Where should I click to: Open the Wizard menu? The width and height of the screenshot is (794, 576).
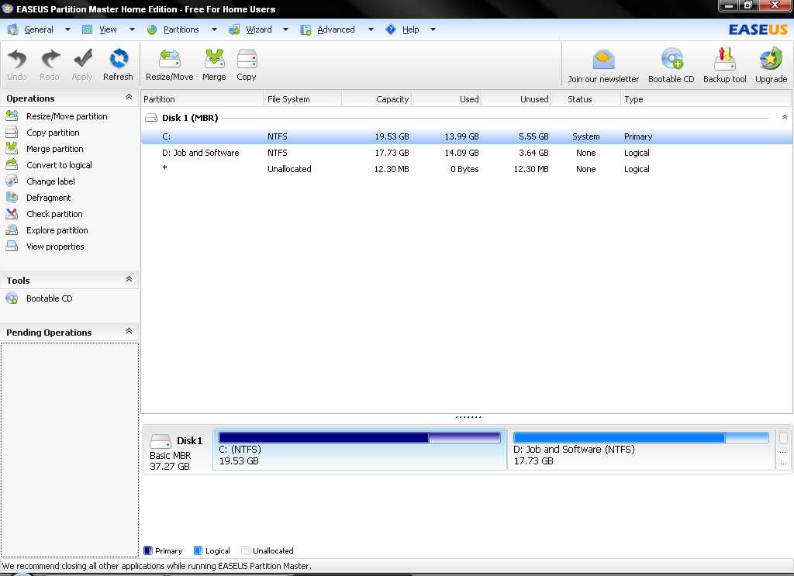click(x=259, y=29)
